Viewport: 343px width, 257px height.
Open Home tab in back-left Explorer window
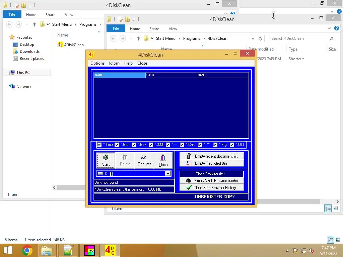[31, 15]
